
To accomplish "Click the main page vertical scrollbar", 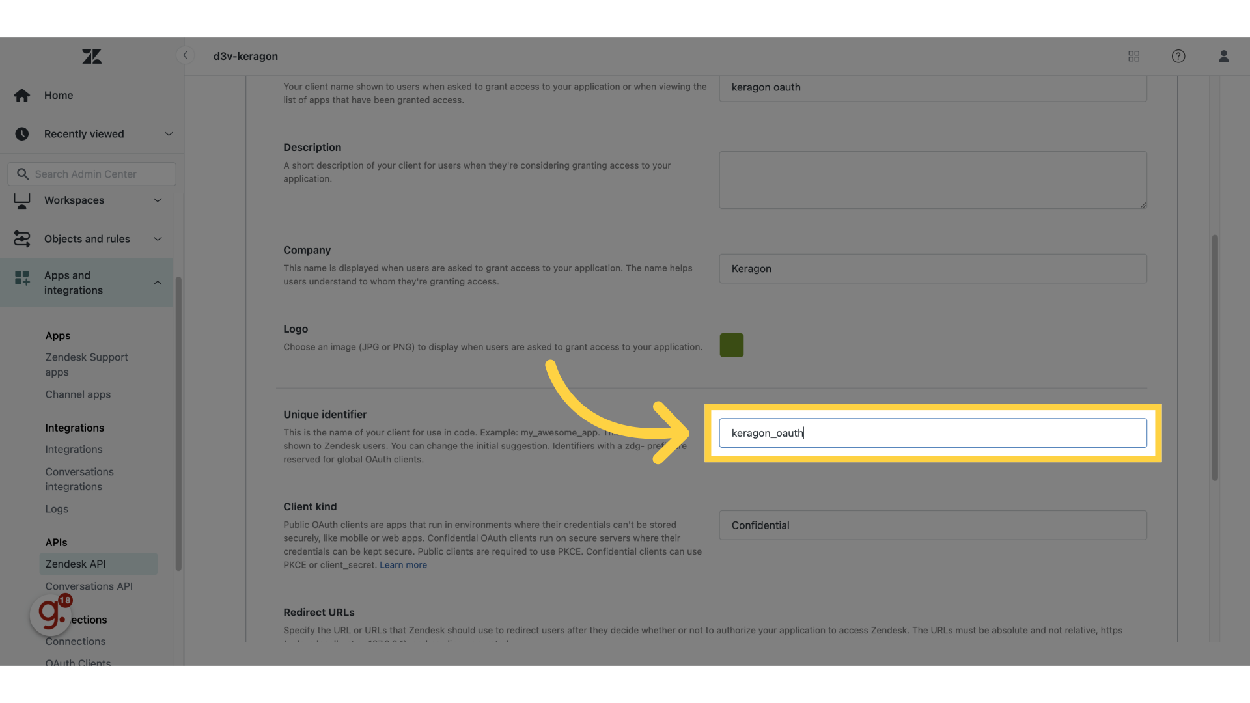I will point(1215,358).
